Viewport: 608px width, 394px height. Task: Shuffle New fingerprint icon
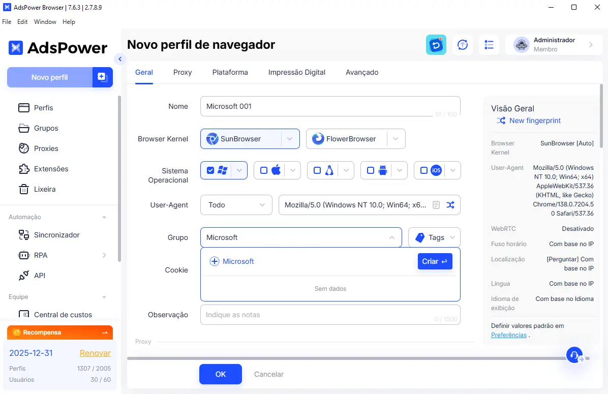pos(501,120)
